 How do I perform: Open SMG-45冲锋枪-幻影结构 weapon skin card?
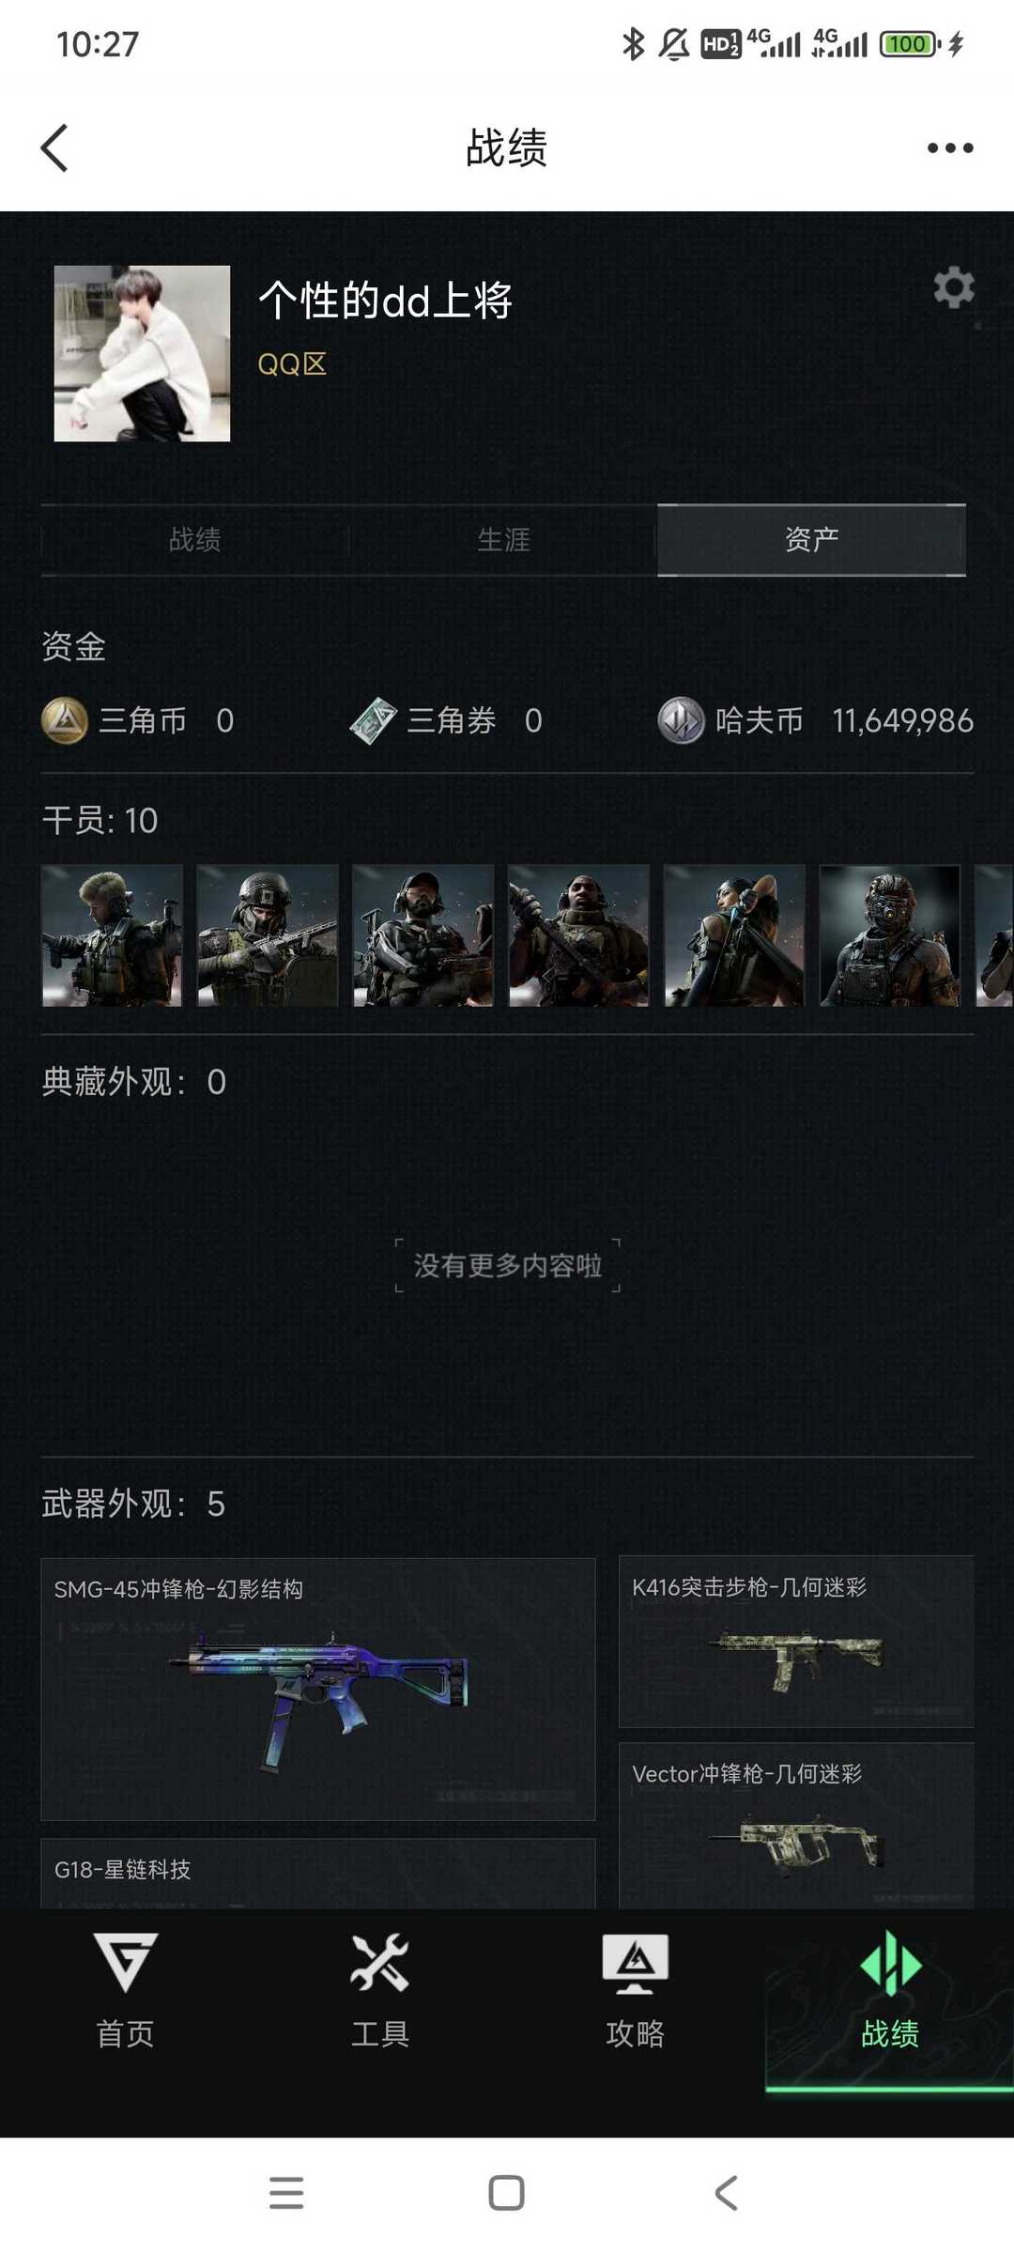coord(318,1689)
